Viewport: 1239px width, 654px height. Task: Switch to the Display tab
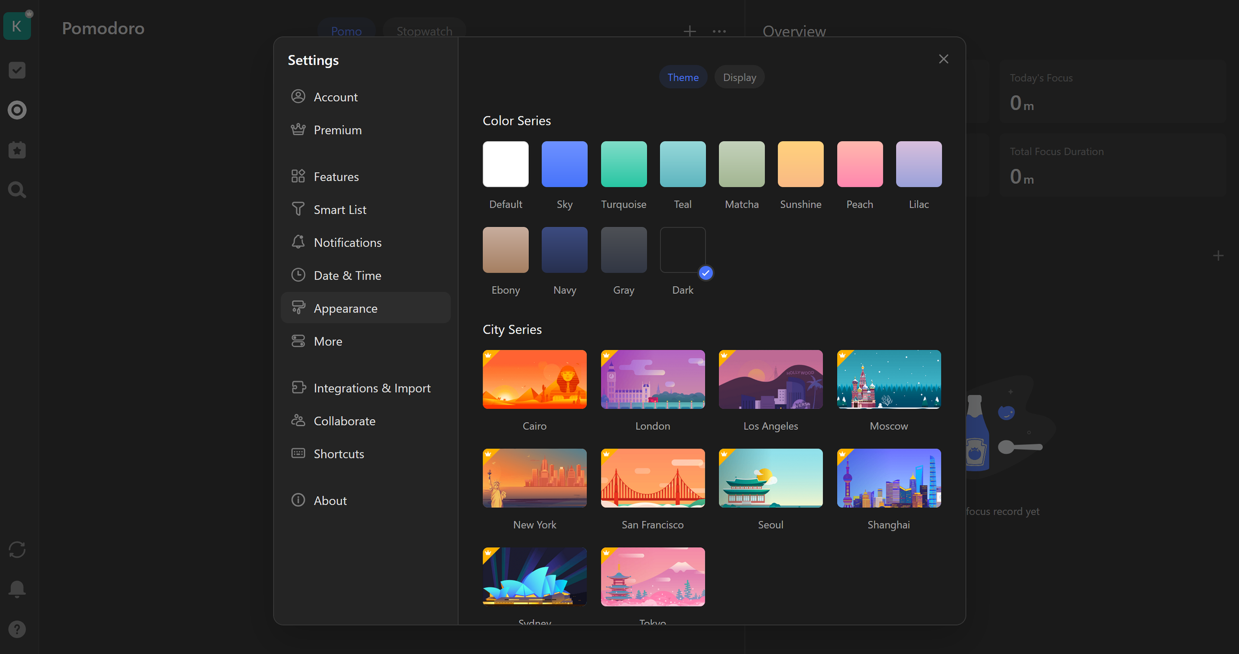point(739,77)
